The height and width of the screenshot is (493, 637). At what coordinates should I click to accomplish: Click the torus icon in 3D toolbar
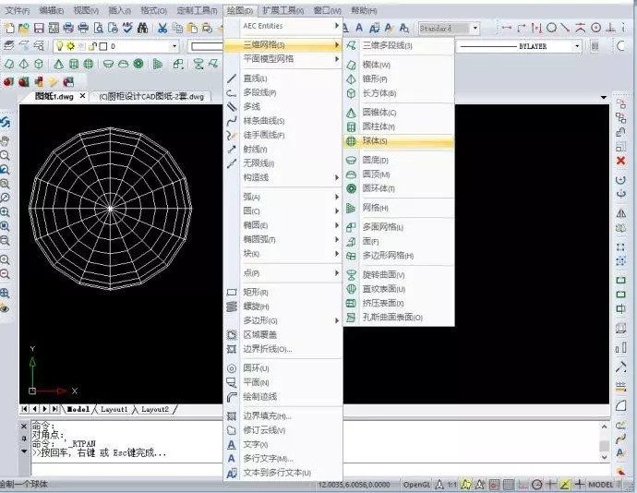click(x=138, y=64)
